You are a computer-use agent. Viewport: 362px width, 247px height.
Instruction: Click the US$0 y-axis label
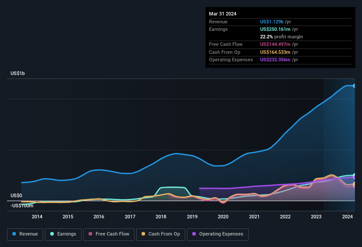pyautogui.click(x=16, y=195)
